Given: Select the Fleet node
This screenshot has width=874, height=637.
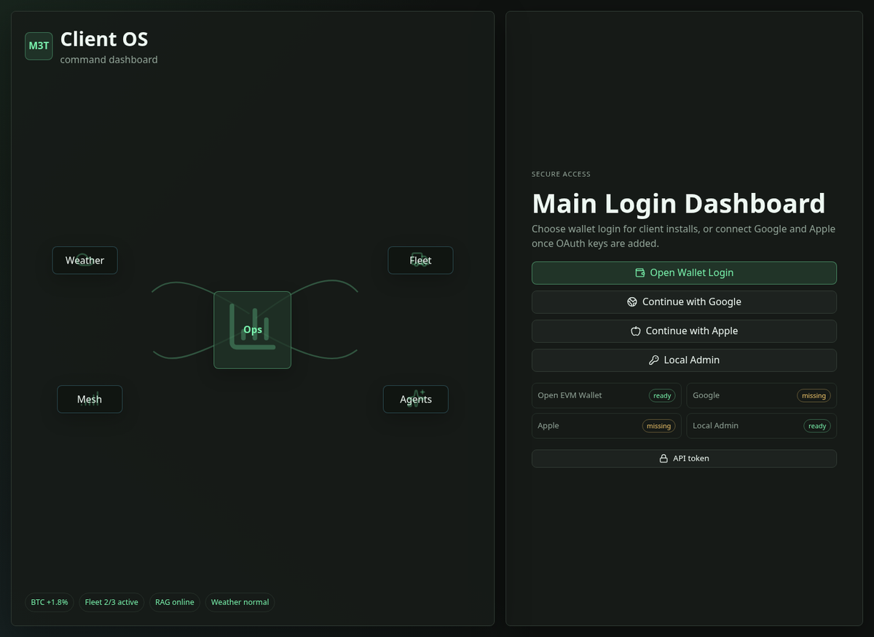Looking at the screenshot, I should 420,260.
